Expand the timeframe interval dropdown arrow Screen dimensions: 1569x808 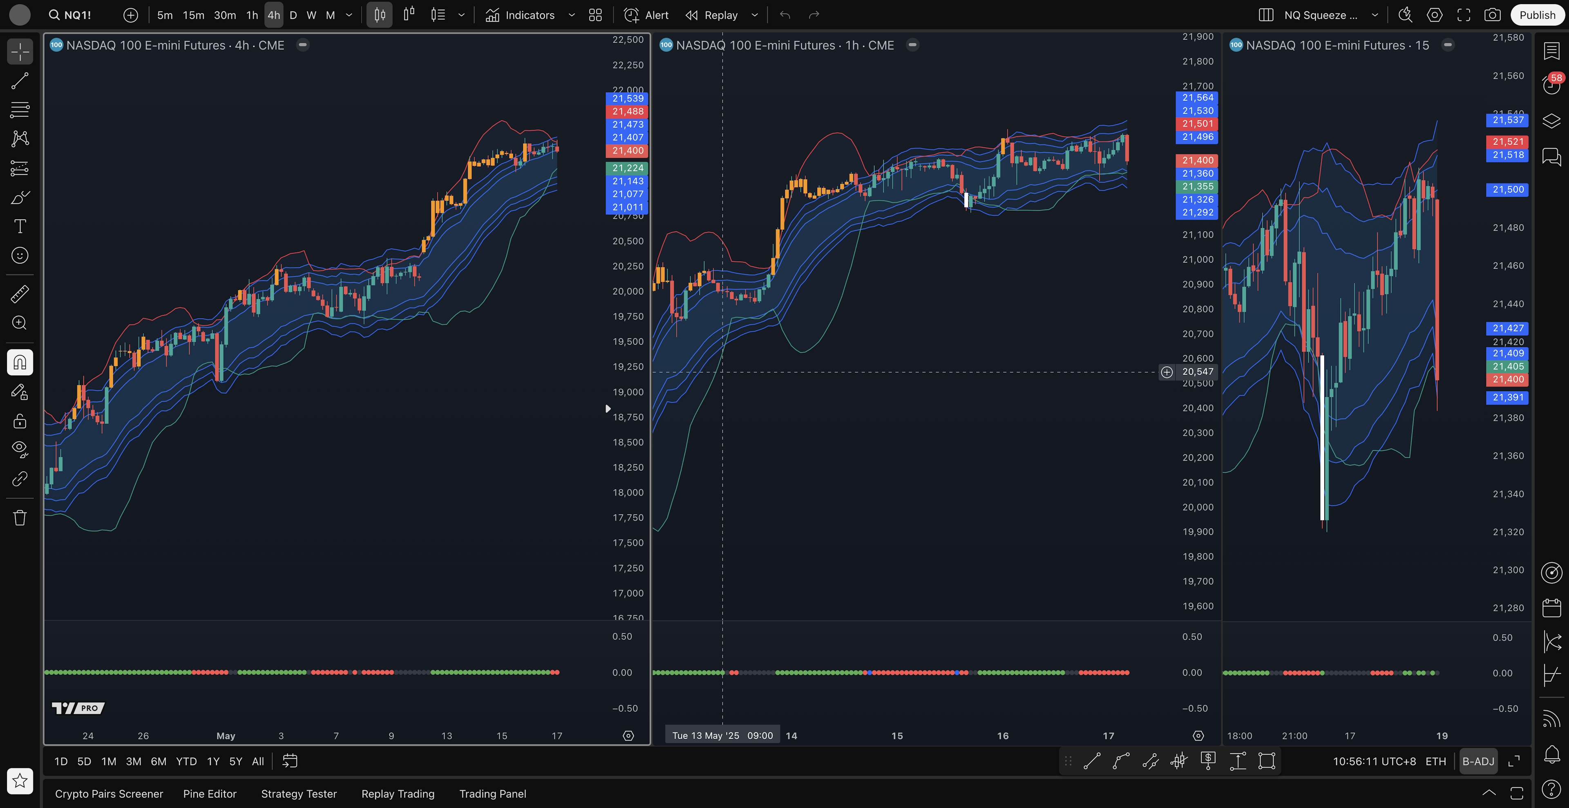[x=349, y=15]
